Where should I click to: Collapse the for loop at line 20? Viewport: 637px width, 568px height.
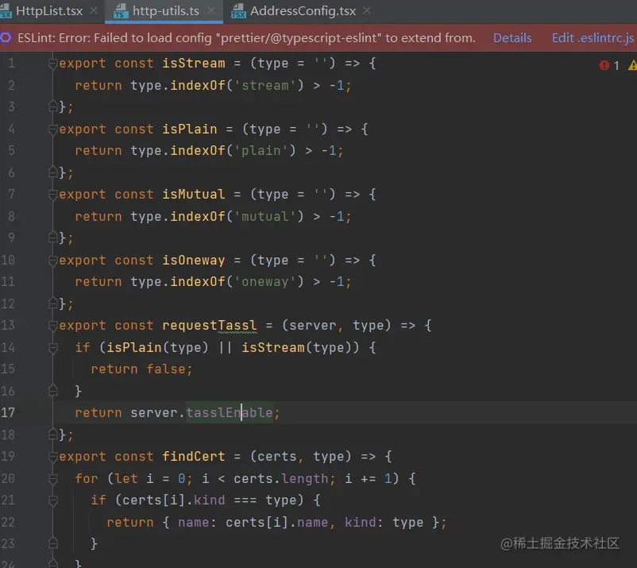(52, 479)
